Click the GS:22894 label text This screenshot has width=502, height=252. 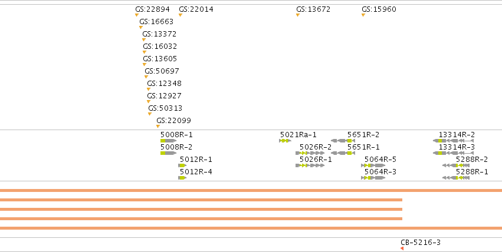(x=152, y=9)
